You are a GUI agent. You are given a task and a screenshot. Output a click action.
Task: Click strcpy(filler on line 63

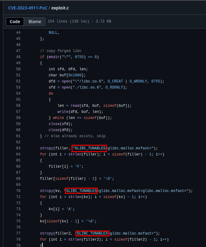click(54, 148)
